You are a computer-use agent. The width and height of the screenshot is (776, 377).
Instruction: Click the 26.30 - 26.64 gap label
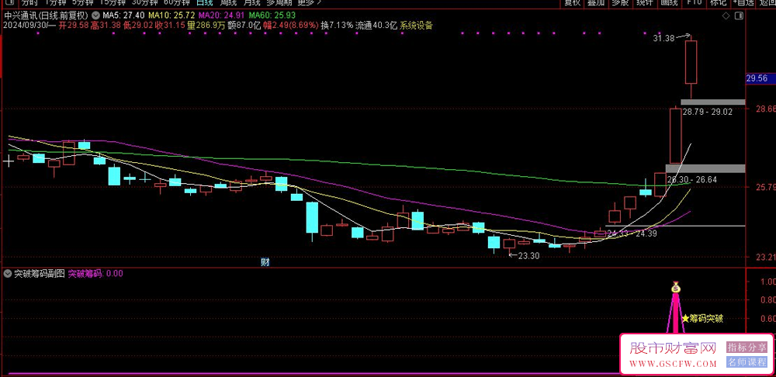tap(692, 180)
